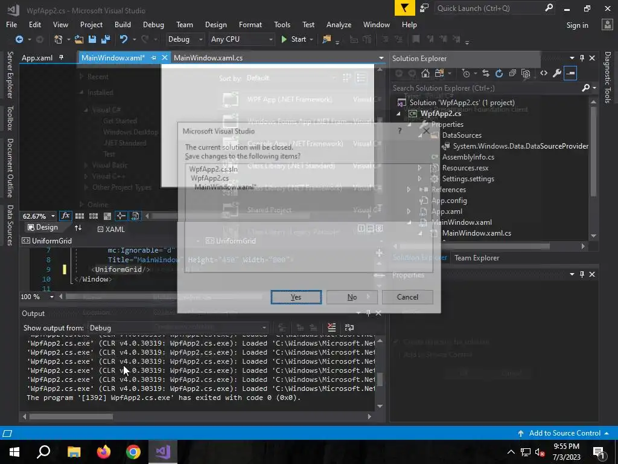618x464 pixels.
Task: Undo the last action
Action: (124, 39)
